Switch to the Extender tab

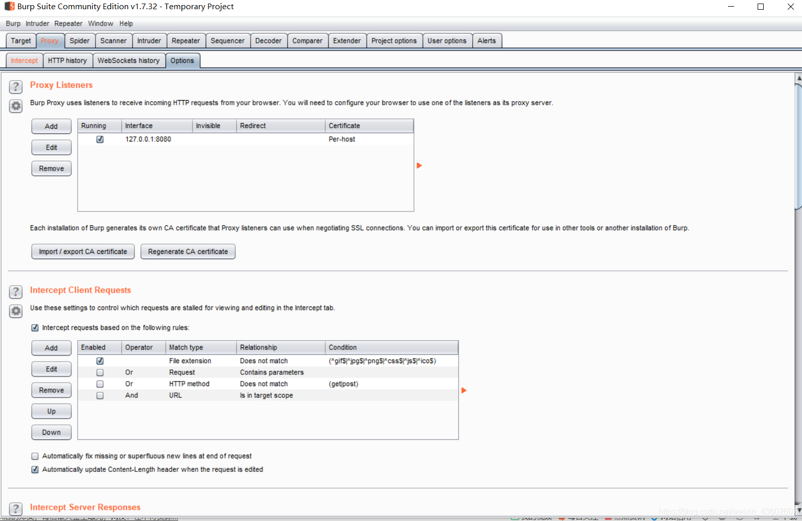(347, 41)
